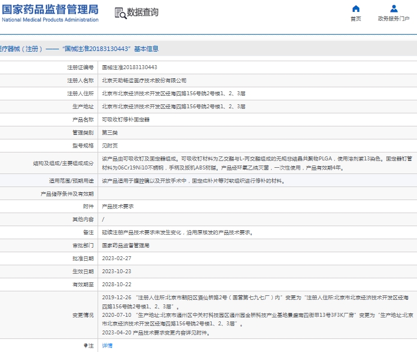Click the slash value in 其他内容 row

(x=103, y=219)
